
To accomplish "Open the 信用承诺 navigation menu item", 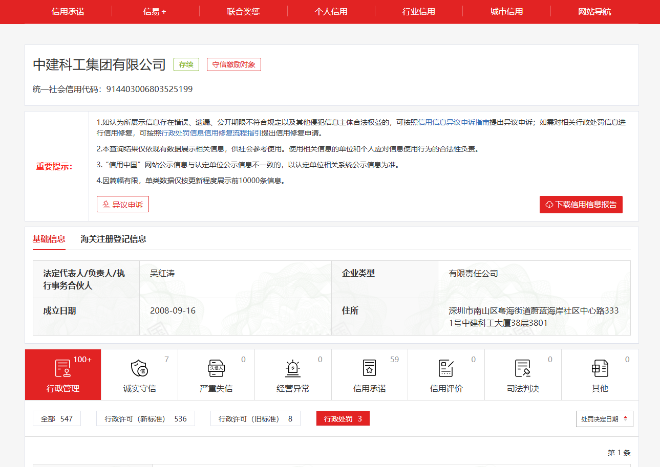I will (x=68, y=11).
